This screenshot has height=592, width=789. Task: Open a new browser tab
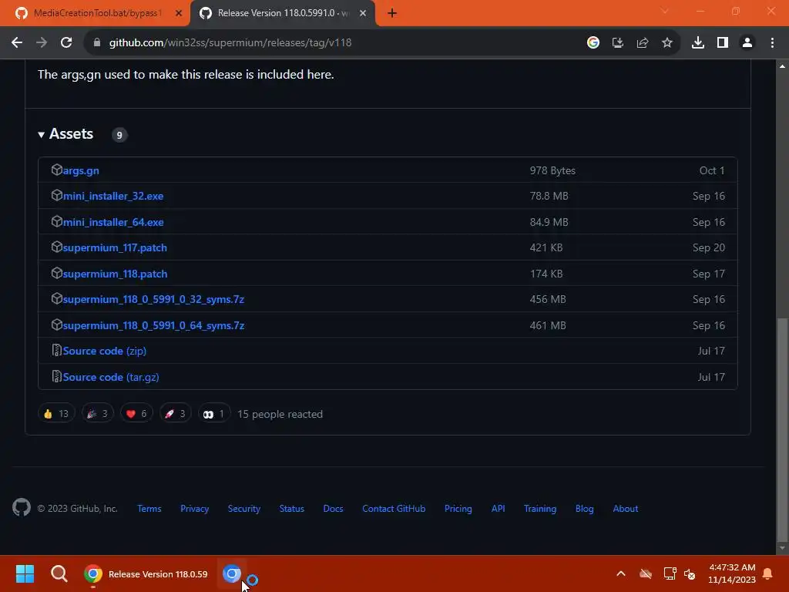pyautogui.click(x=392, y=13)
